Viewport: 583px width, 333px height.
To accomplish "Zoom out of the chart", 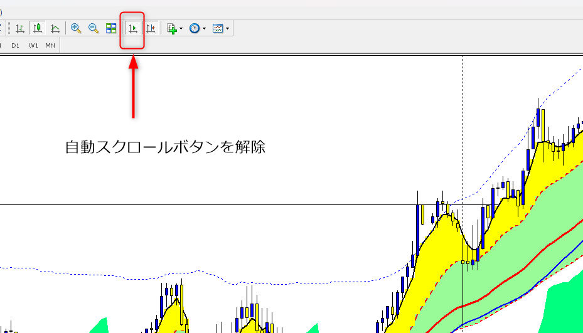I will 94,28.
